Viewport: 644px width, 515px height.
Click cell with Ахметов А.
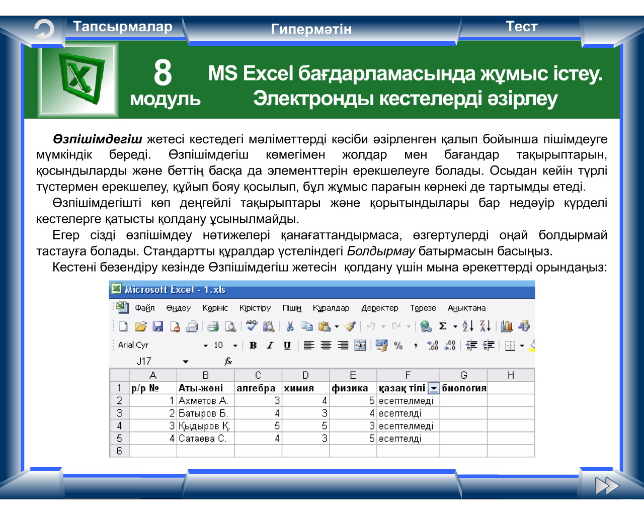(x=205, y=401)
